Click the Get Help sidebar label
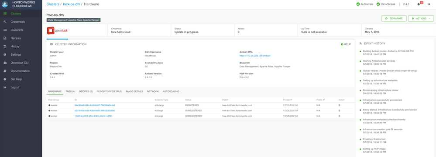Screen dimensions: 436x157 [x=16, y=79]
